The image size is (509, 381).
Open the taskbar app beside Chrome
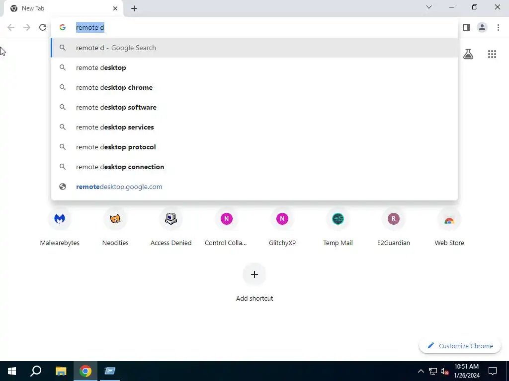[x=110, y=371]
